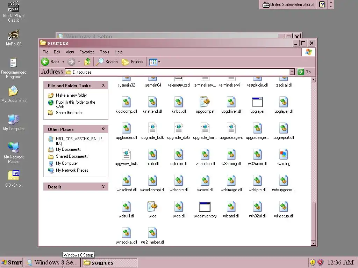The height and width of the screenshot is (268, 358).
Task: Open the Views dropdown arrow
Action: pyautogui.click(x=159, y=62)
